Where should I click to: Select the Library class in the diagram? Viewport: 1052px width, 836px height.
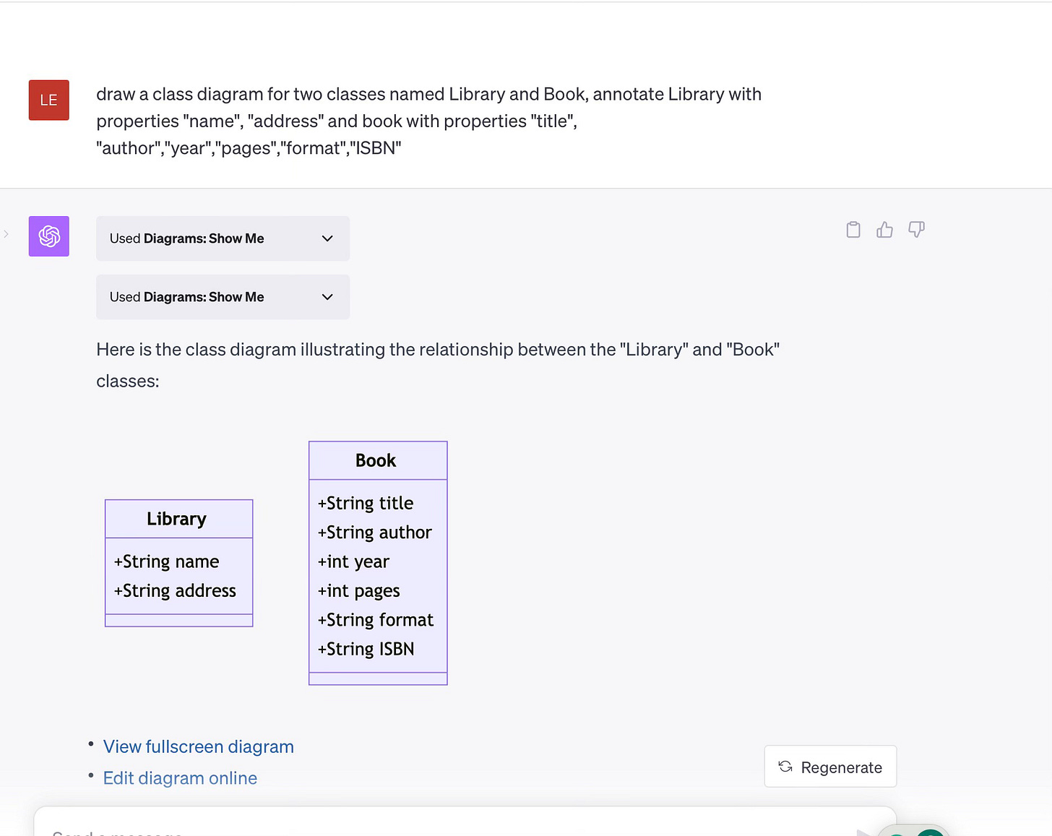coord(178,518)
